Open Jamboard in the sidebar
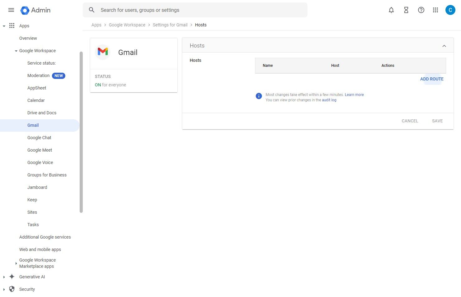 point(37,187)
